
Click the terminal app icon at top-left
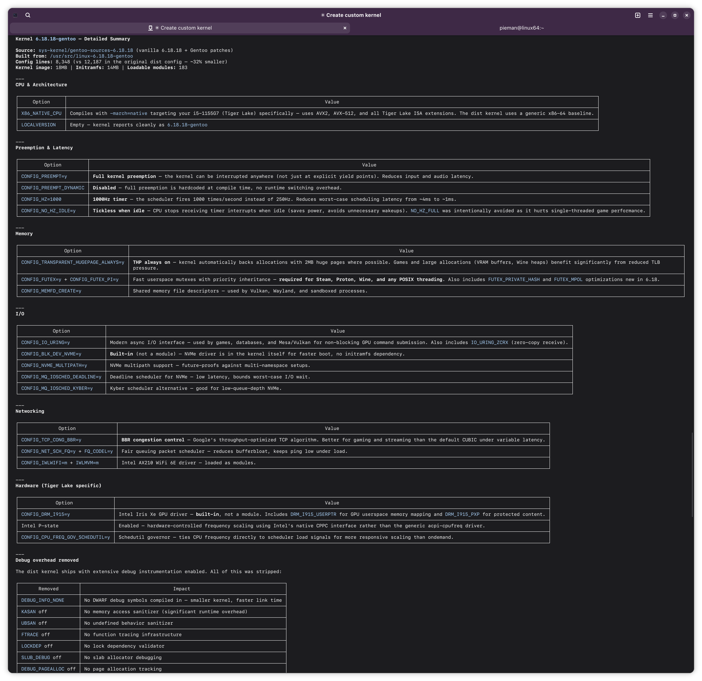pyautogui.click(x=15, y=15)
